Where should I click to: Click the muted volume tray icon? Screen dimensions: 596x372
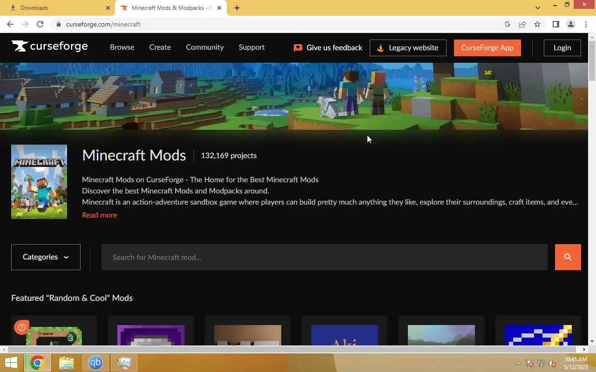tap(552, 363)
